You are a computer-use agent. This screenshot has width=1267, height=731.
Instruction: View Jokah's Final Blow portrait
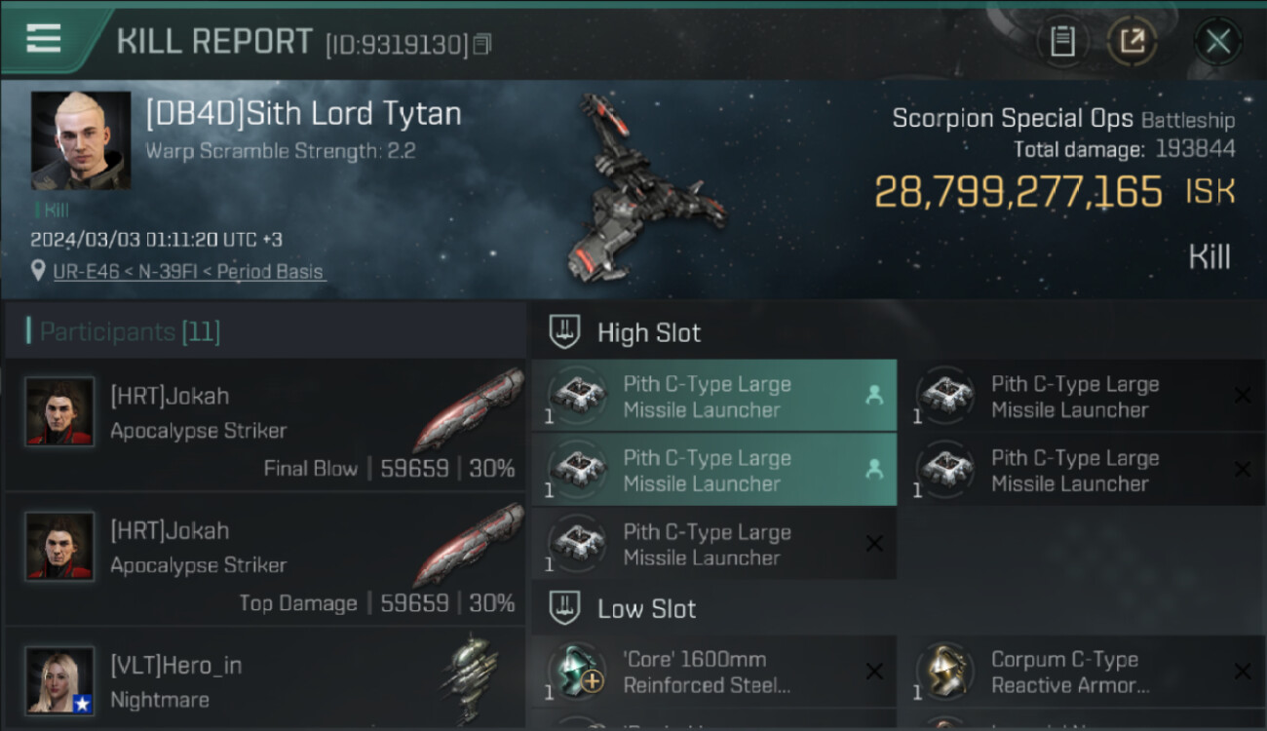(x=60, y=412)
